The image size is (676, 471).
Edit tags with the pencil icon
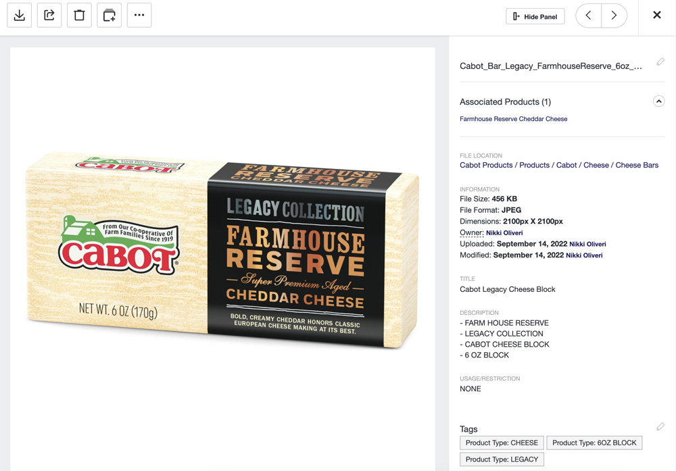660,426
